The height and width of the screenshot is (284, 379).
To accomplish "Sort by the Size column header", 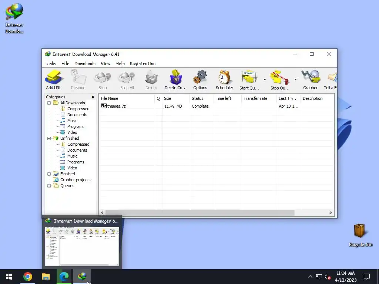I will (176, 98).
